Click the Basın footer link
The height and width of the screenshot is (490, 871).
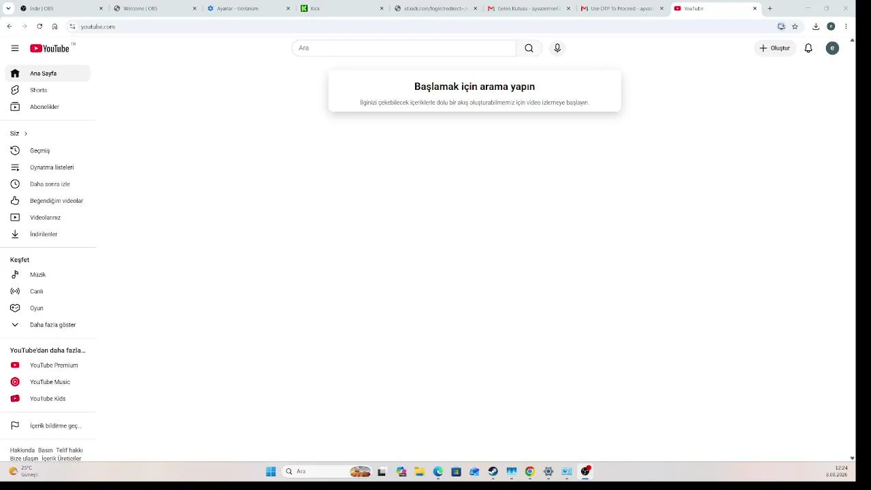click(x=45, y=450)
